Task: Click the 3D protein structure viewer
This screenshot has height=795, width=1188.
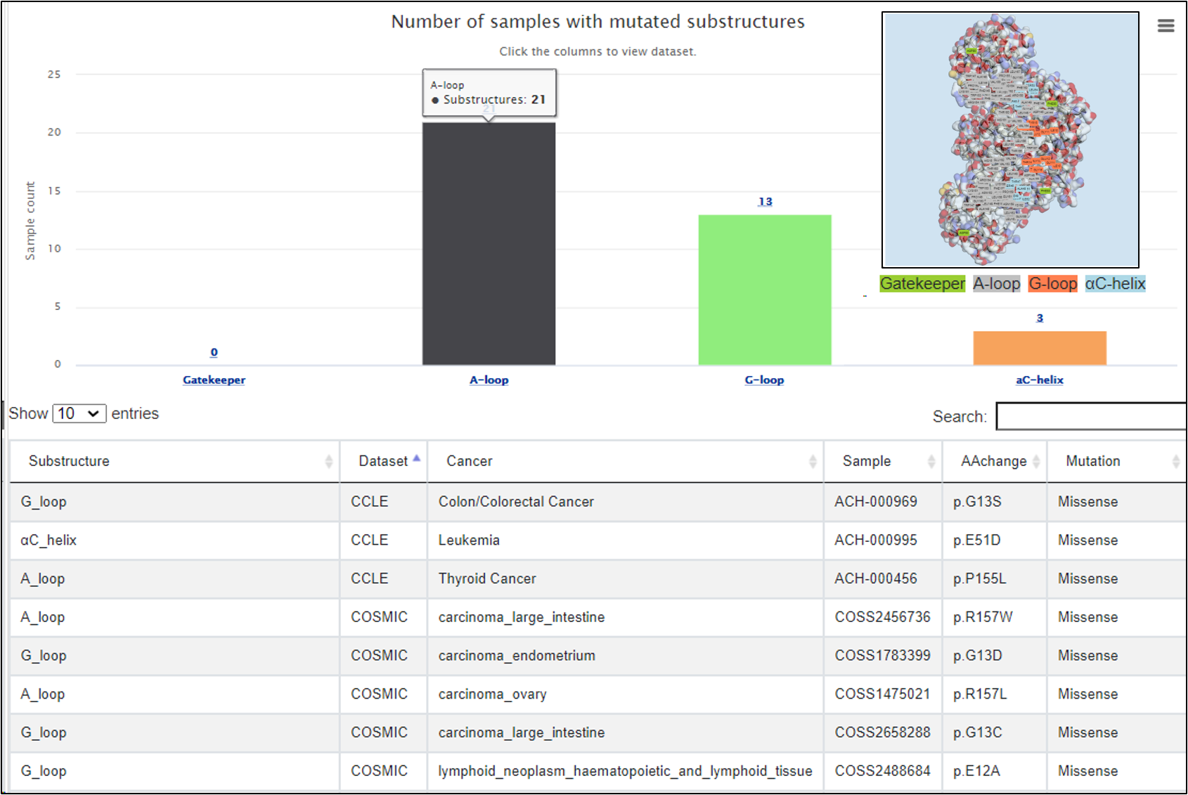Action: (1010, 139)
